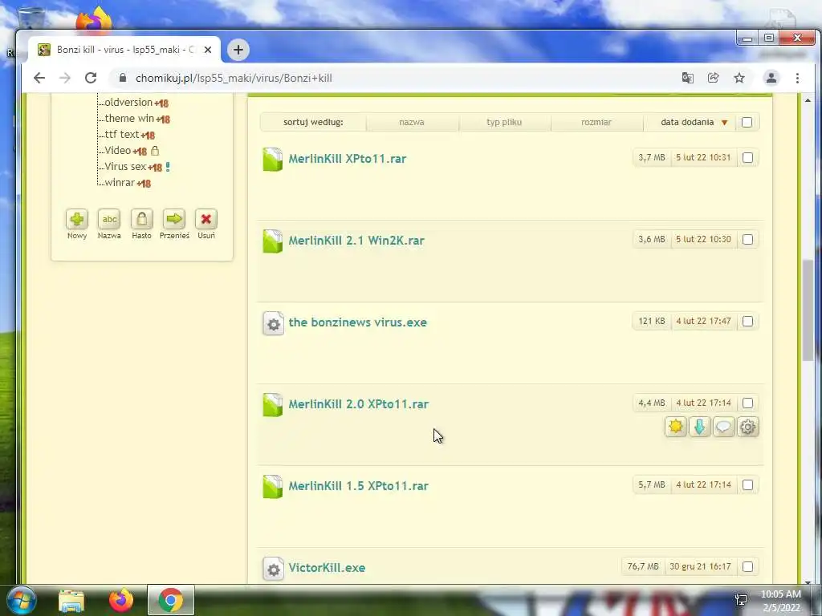Open the oldversion folder in the tree

click(128, 102)
